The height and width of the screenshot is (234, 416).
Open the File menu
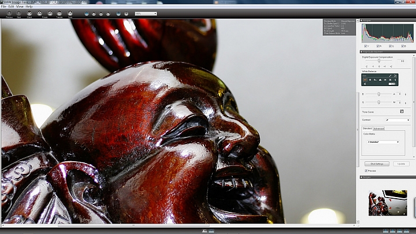click(x=3, y=6)
